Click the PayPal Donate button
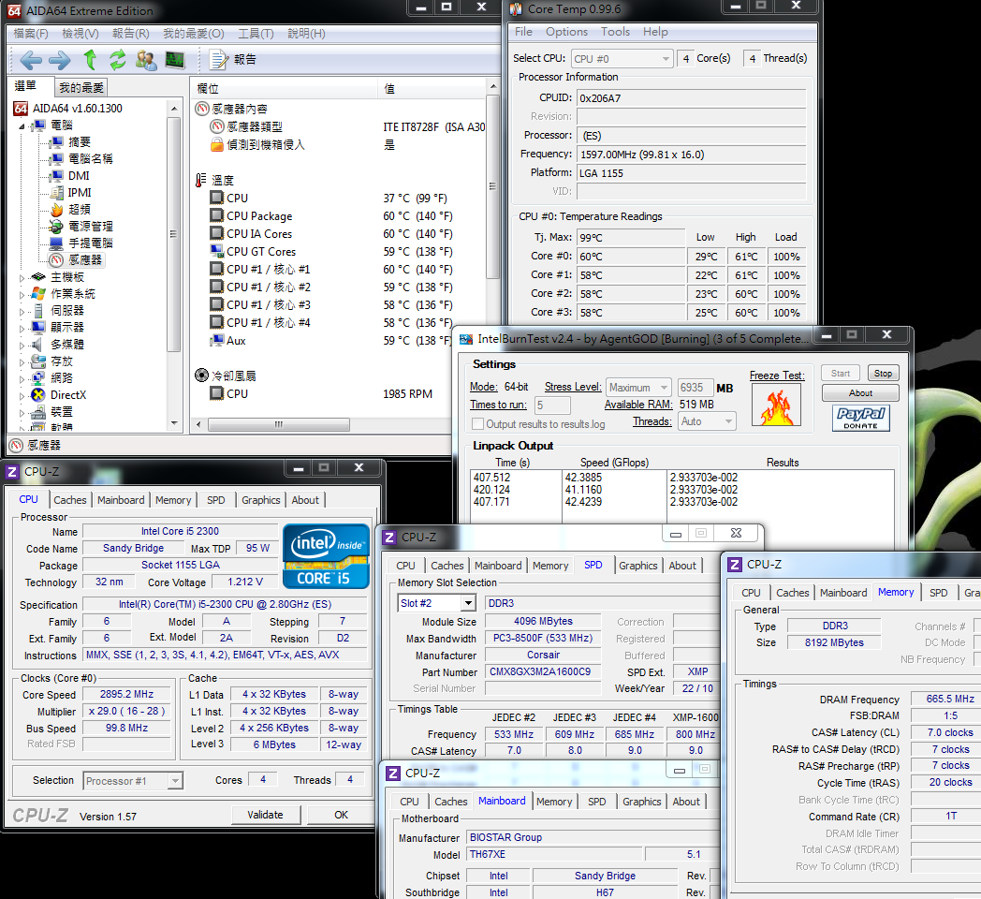981x899 pixels. pos(860,418)
